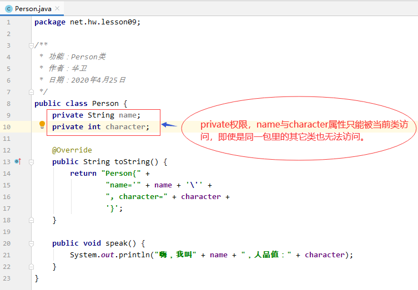Screen dimensions: 418x290
Task: Click the fold end marker at line 18
Action: 31,220
